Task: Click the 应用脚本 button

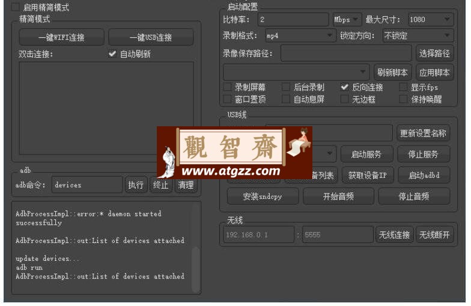Action: tap(434, 72)
